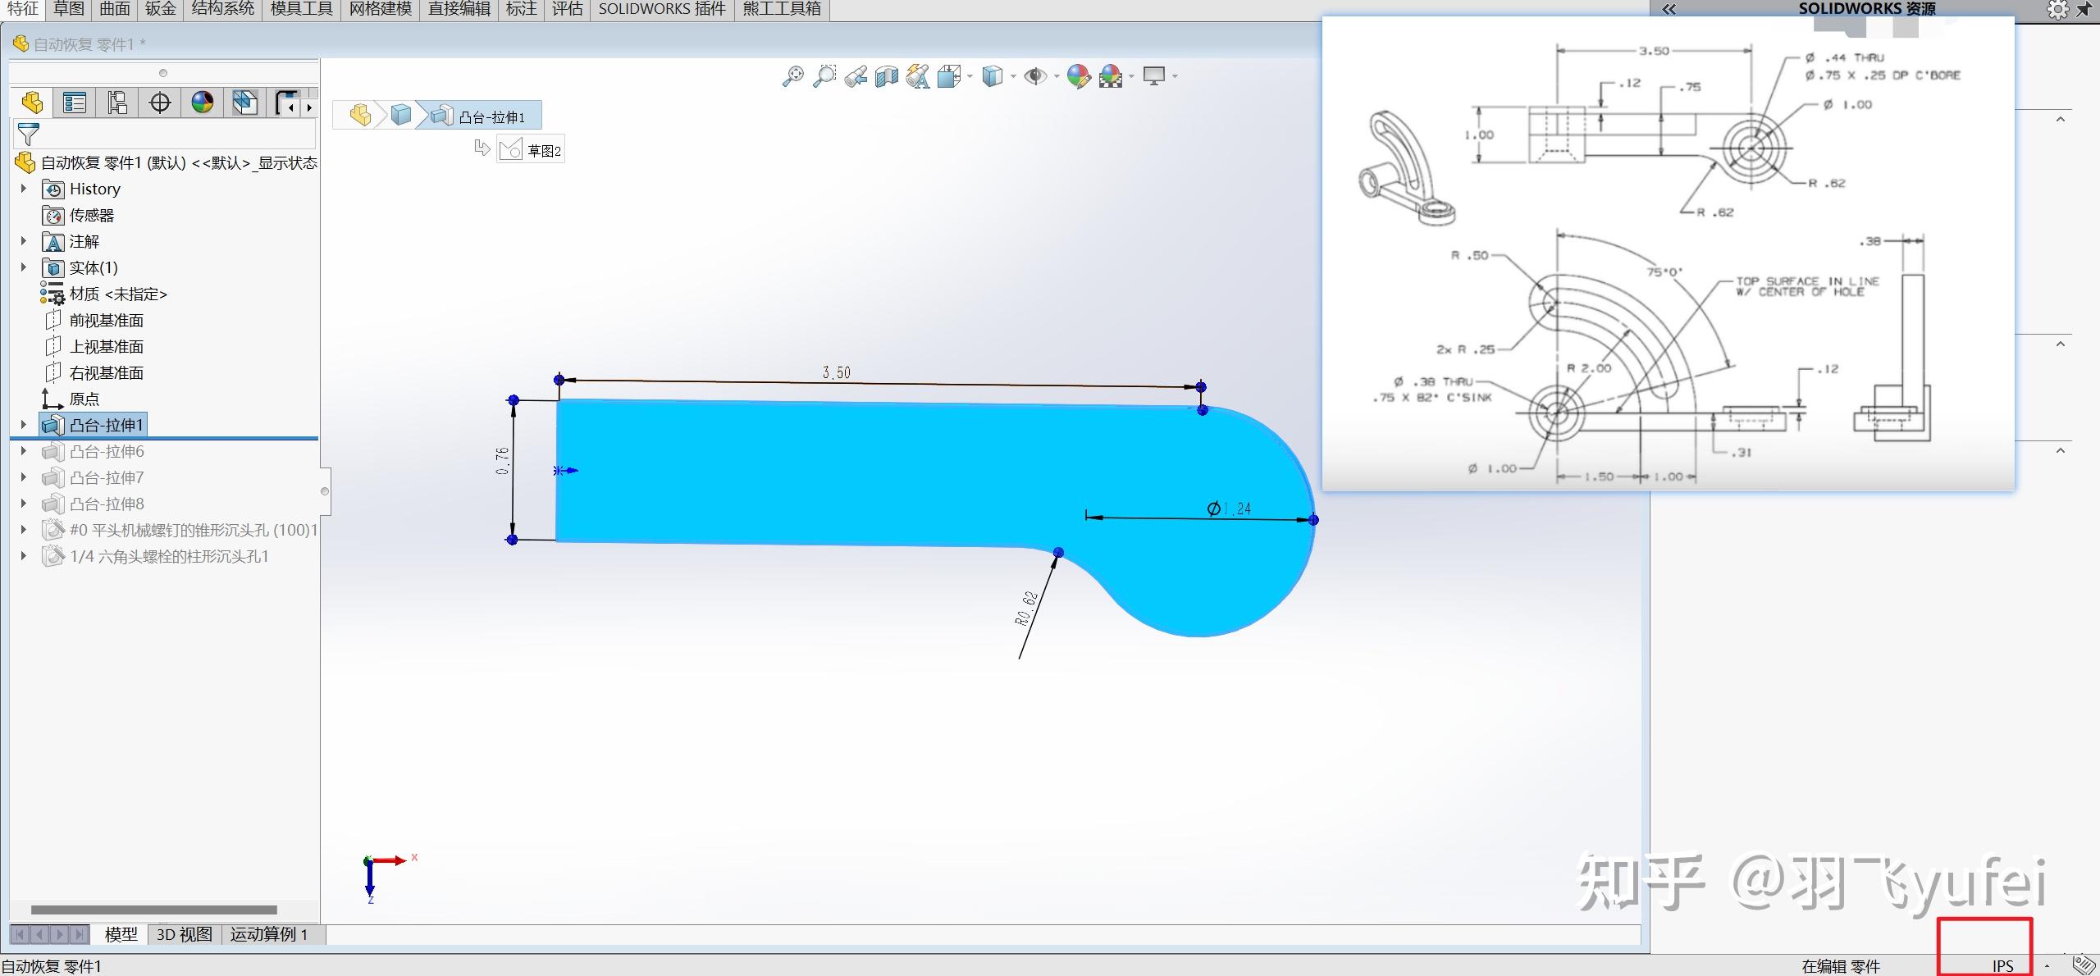Viewport: 2100px width, 976px height.
Task: Select the Apply Scene tool
Action: [x=1111, y=75]
